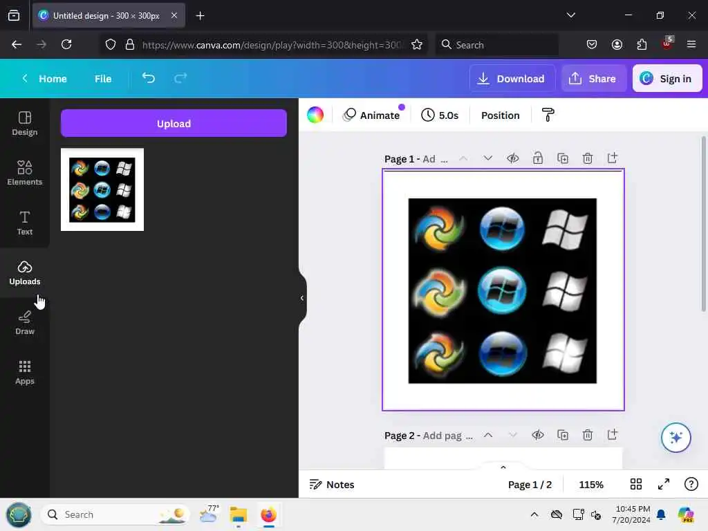Open the File menu
Screen dimensions: 708x531
click(x=103, y=79)
